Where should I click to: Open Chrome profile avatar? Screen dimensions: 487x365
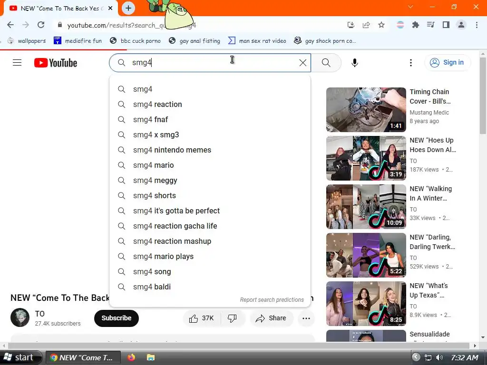click(461, 25)
